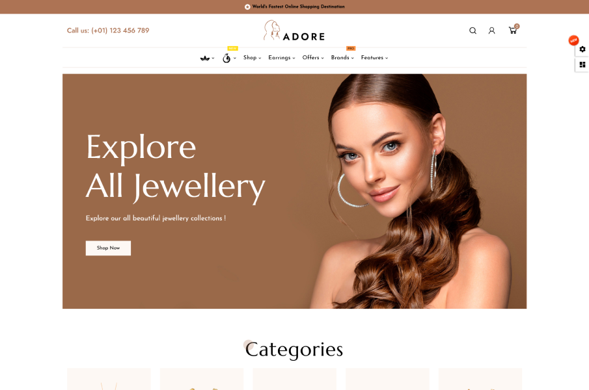The image size is (589, 390).
Task: Click the first category thumbnail card
Action: pyautogui.click(x=109, y=379)
